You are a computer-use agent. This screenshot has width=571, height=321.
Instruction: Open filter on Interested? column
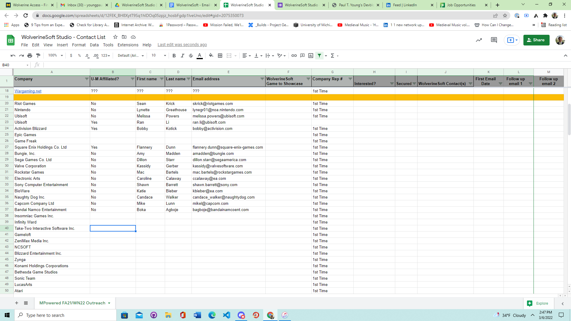point(392,84)
